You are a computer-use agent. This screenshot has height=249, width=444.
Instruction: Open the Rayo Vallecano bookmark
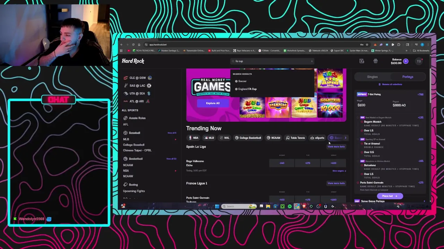click(245, 50)
